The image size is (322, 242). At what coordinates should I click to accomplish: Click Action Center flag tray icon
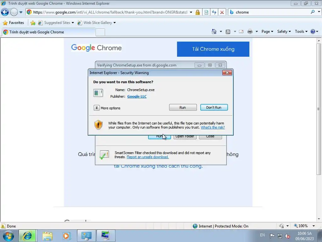tap(272, 236)
